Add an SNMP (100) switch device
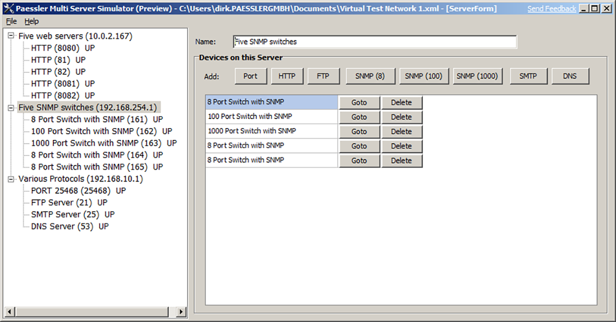 click(x=423, y=76)
